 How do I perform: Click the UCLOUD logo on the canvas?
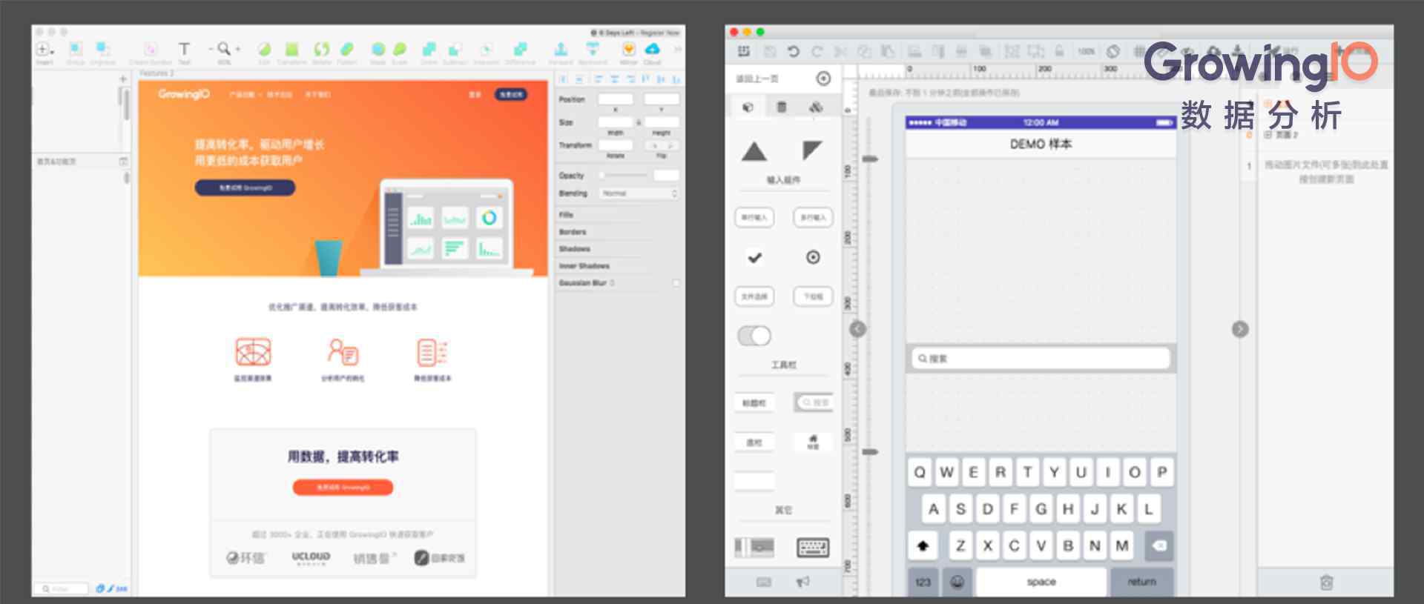click(311, 557)
